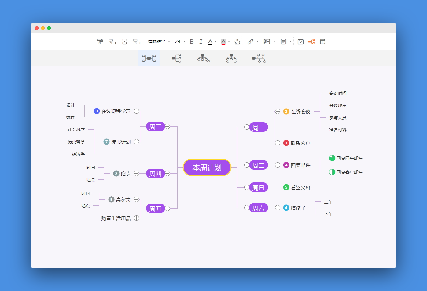Open the font size 24 dropdown
Screen dimensions: 427x291
coord(180,42)
